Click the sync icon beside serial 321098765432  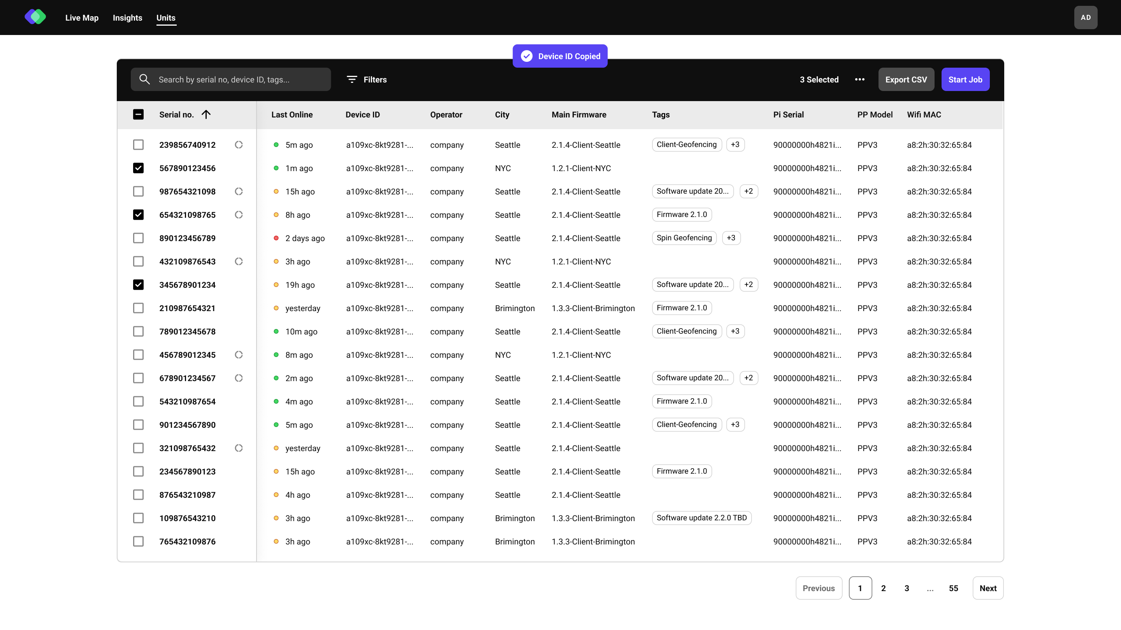[239, 448]
